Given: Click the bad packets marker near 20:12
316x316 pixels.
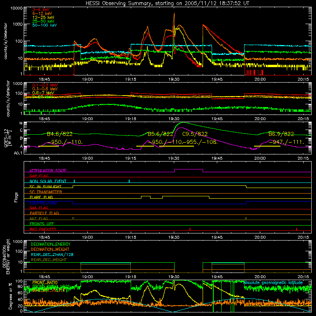Looking at the screenshot, I should click(x=297, y=229).
